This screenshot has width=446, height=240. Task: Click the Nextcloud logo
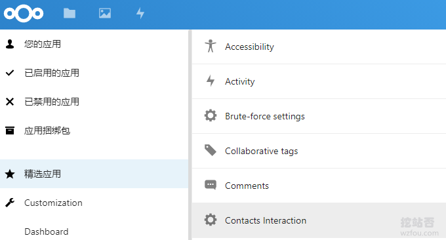click(x=24, y=13)
